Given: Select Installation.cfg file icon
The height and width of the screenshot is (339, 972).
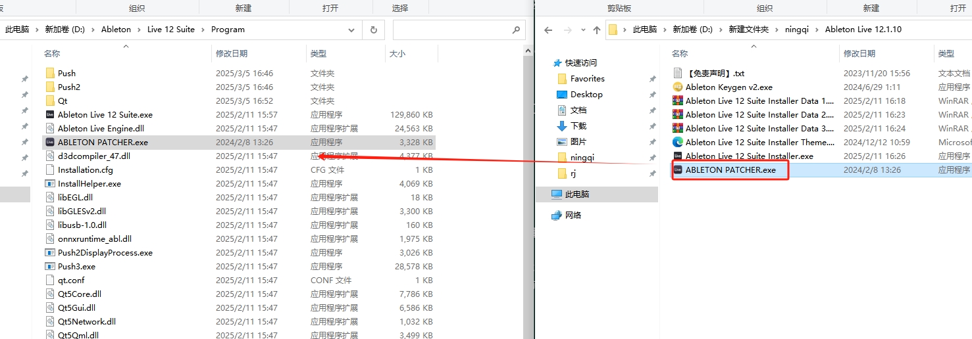Looking at the screenshot, I should 50,169.
